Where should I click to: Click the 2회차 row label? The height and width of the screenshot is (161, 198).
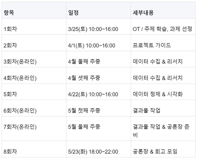pyautogui.click(x=10, y=45)
